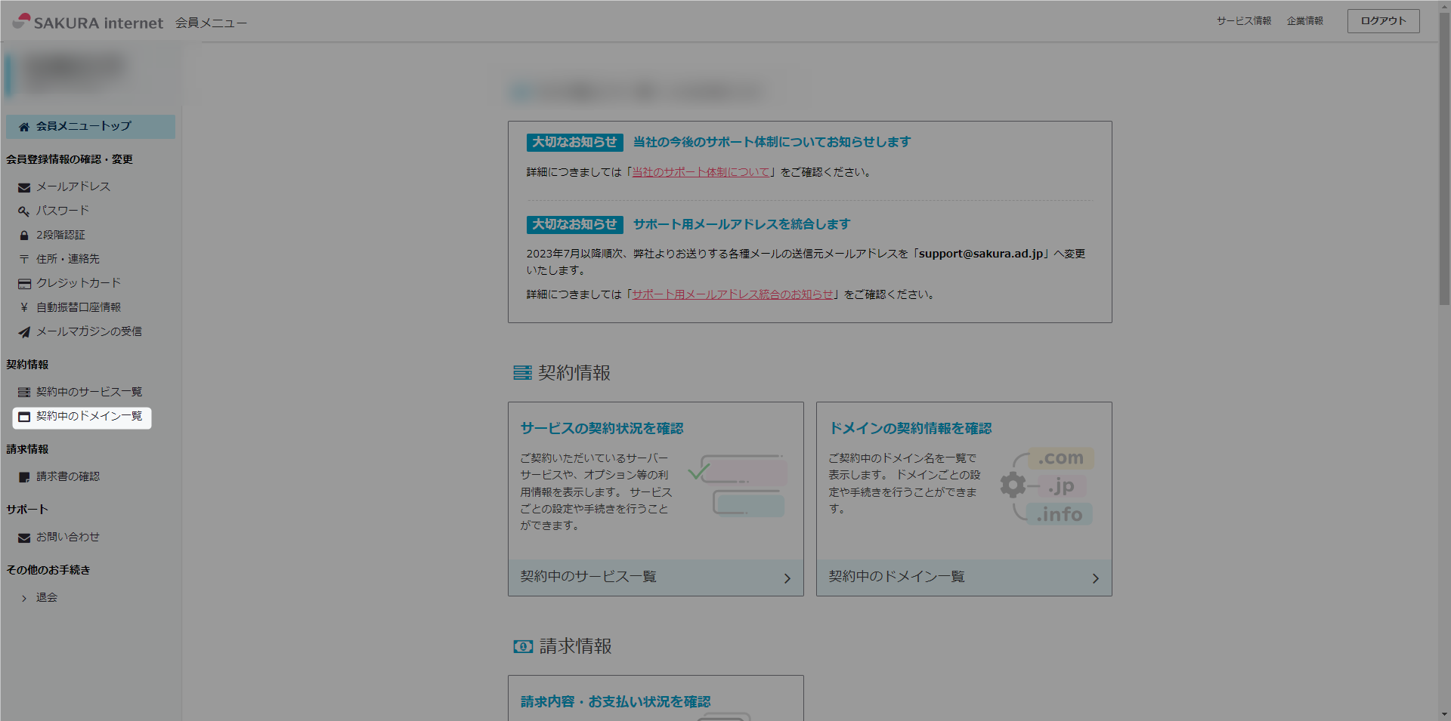The width and height of the screenshot is (1451, 721).
Task: Click the yen icon for 自動振替口座情報
Action: click(24, 308)
